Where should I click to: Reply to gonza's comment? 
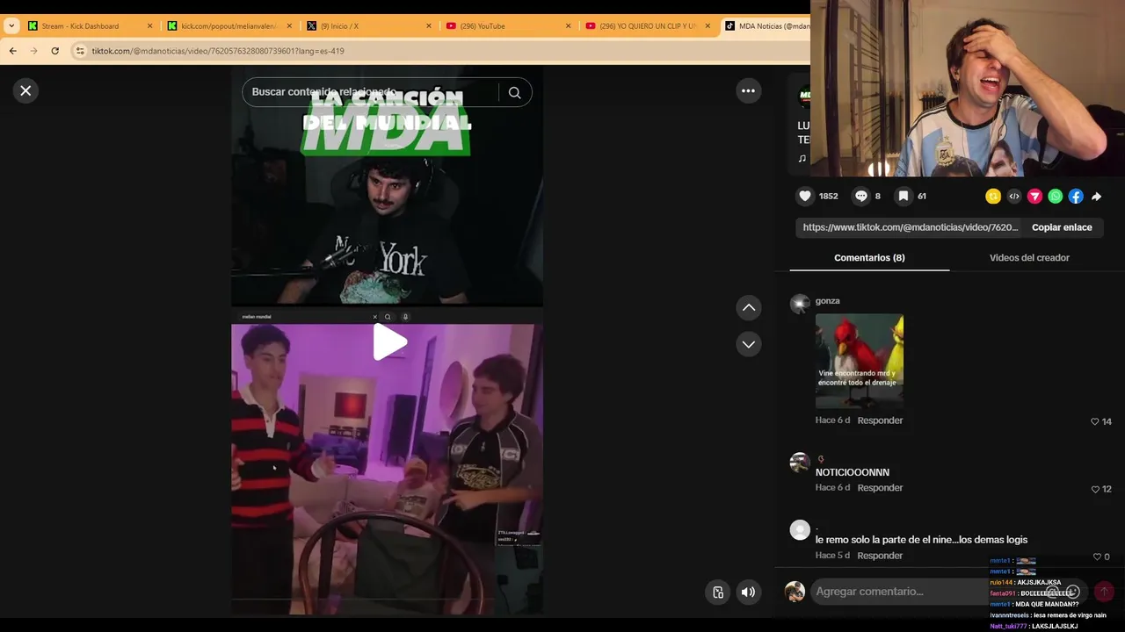click(880, 420)
